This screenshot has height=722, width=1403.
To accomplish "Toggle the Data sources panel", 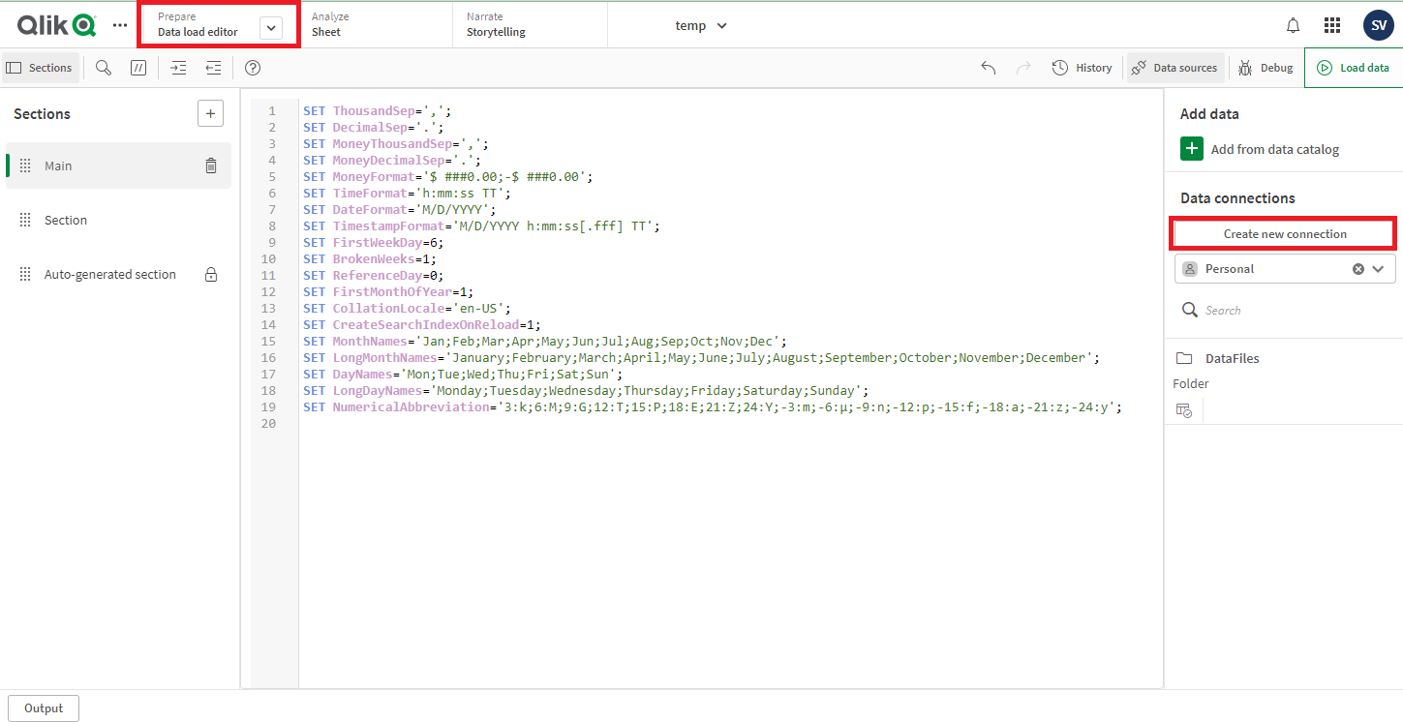I will (1175, 68).
